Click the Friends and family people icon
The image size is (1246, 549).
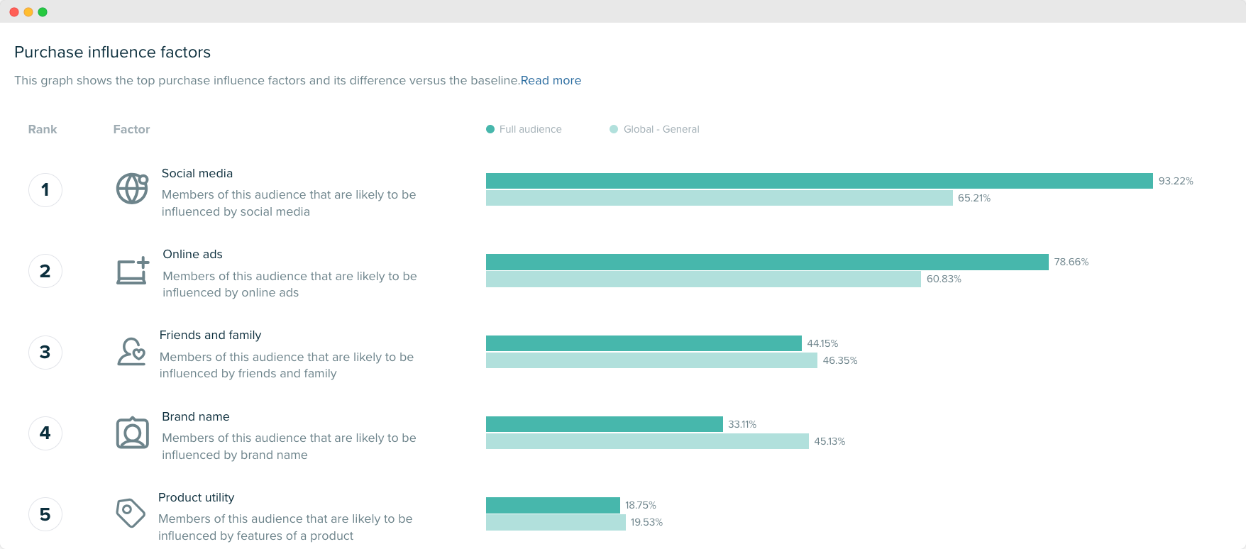click(131, 352)
